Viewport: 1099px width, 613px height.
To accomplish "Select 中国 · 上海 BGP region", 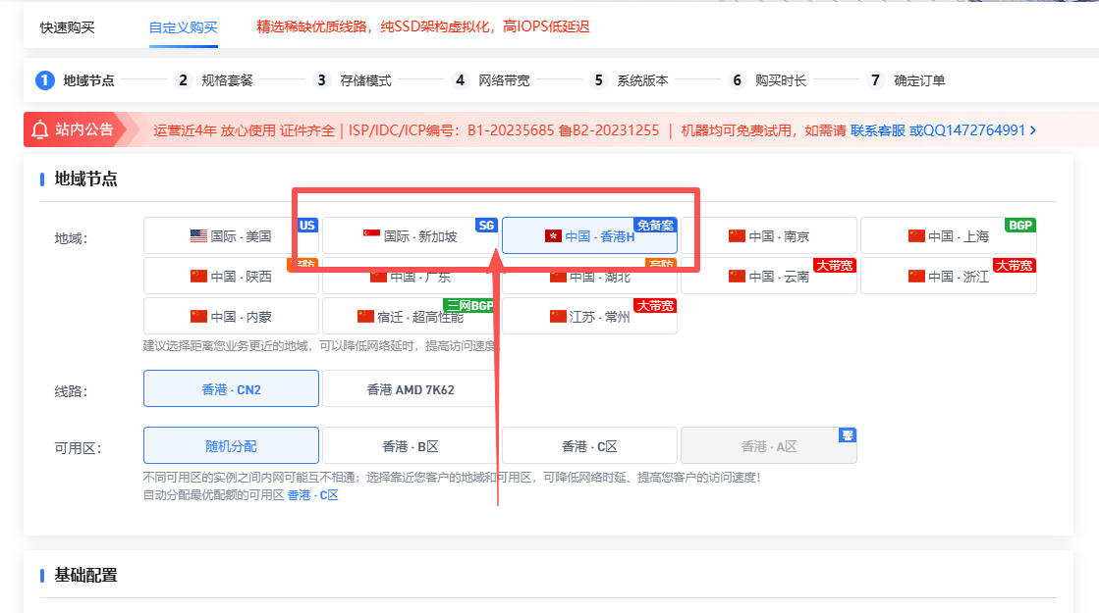I will tap(948, 236).
